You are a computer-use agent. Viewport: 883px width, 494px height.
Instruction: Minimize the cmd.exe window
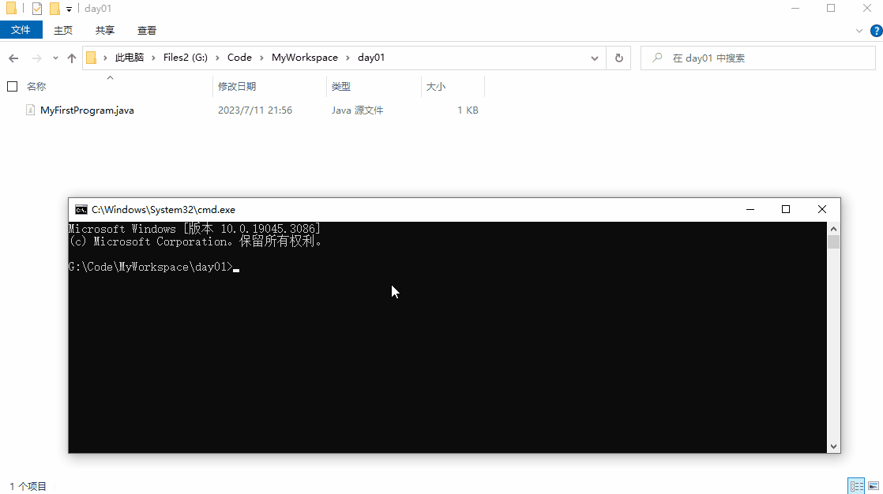tap(750, 209)
